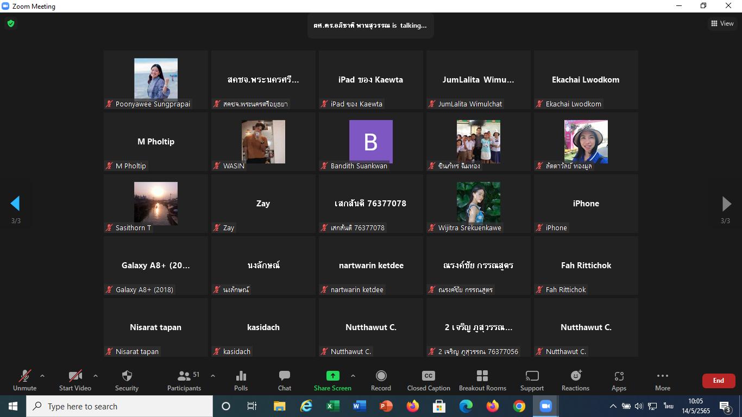Open Excel from the taskbar
742x417 pixels.
(332, 406)
